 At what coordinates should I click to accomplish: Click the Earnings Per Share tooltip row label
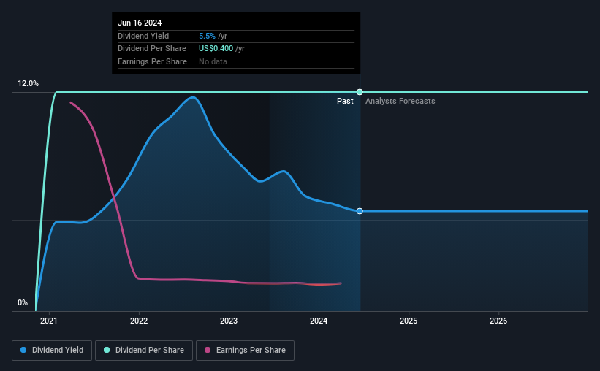click(x=152, y=61)
